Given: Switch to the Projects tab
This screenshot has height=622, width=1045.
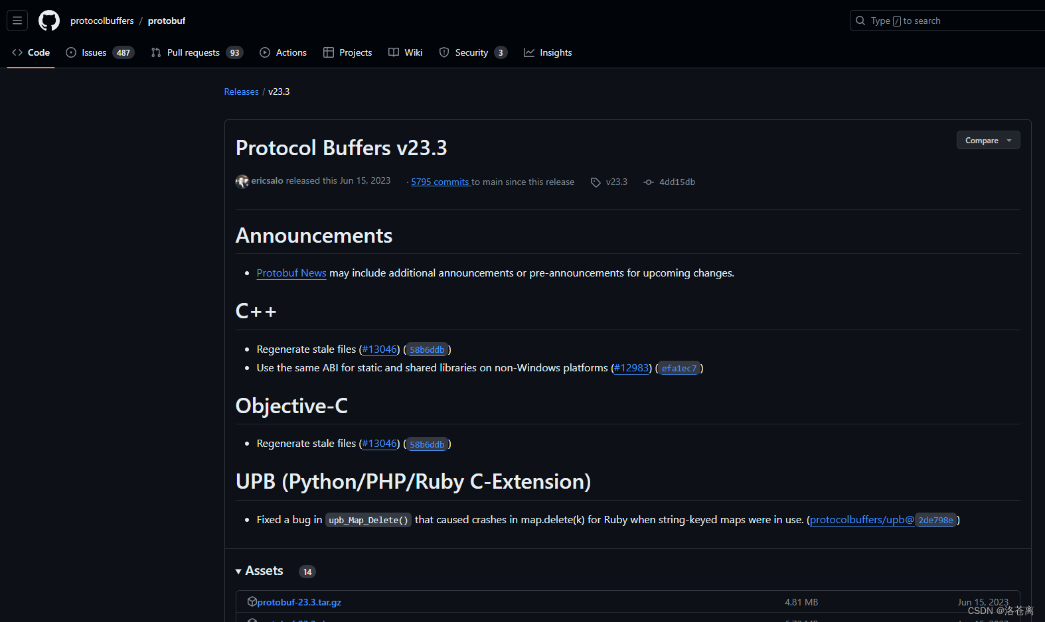Looking at the screenshot, I should click(x=348, y=52).
